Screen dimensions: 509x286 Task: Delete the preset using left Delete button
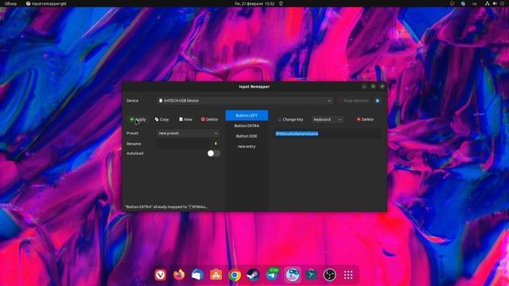click(x=209, y=119)
